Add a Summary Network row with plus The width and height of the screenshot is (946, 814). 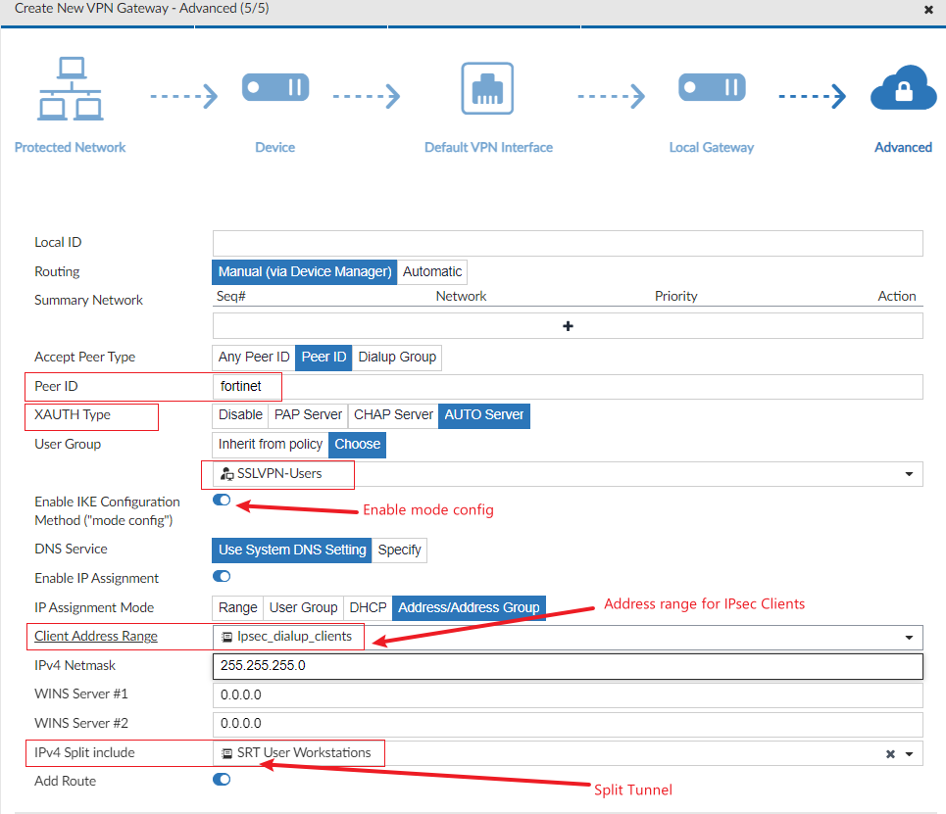pyautogui.click(x=568, y=326)
